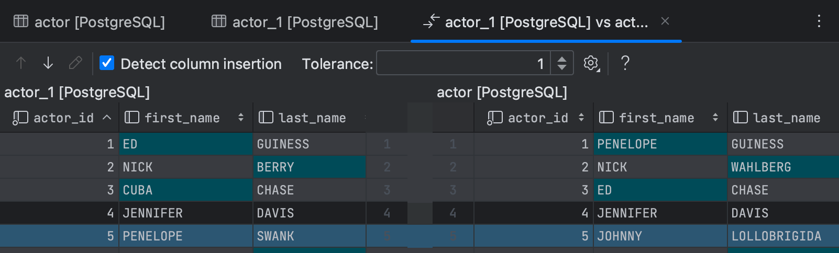Increase Tolerance with the up stepper
This screenshot has width=839, height=253.
click(562, 59)
